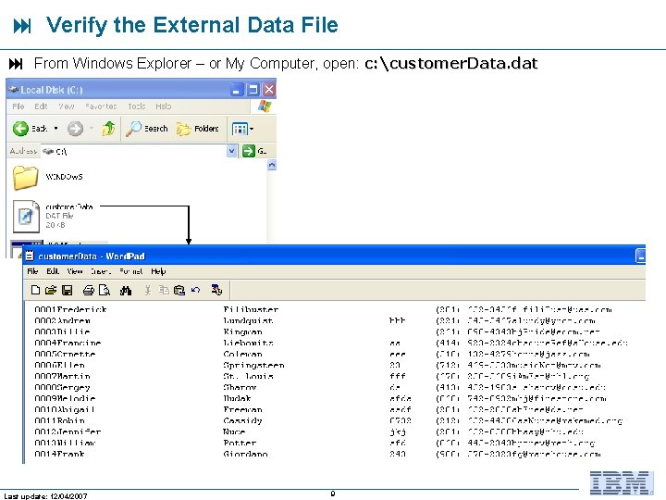666x500 pixels.
Task: Open the File menu in WordPad
Action: pos(32,271)
